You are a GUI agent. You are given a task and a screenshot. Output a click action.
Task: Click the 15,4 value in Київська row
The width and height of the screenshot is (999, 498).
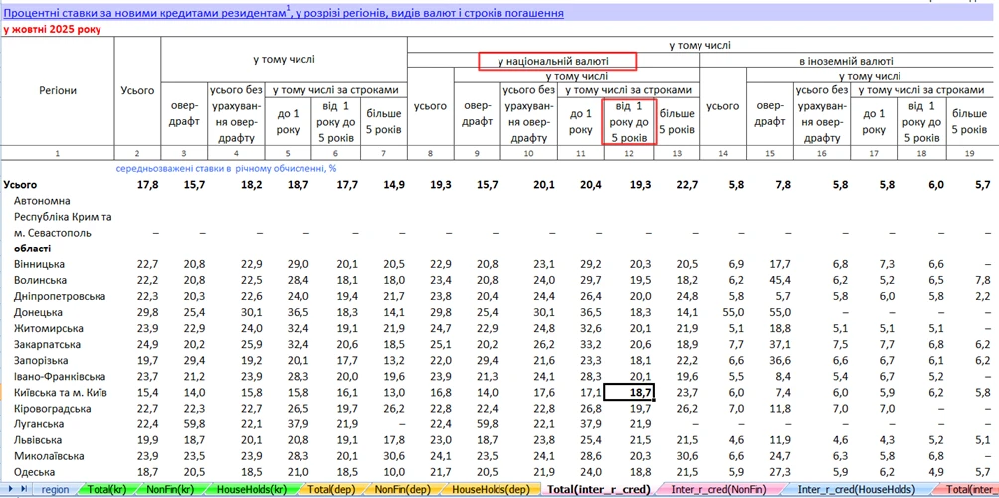point(148,393)
